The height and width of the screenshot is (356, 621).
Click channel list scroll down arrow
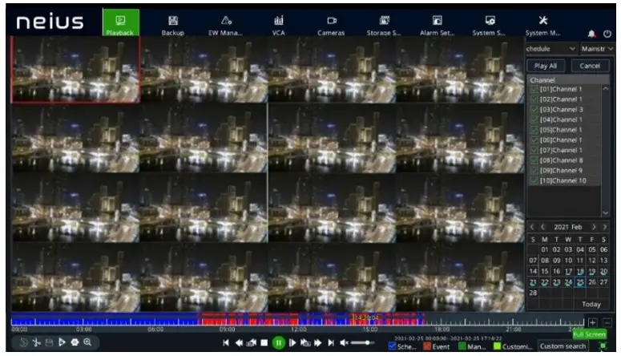(x=606, y=213)
